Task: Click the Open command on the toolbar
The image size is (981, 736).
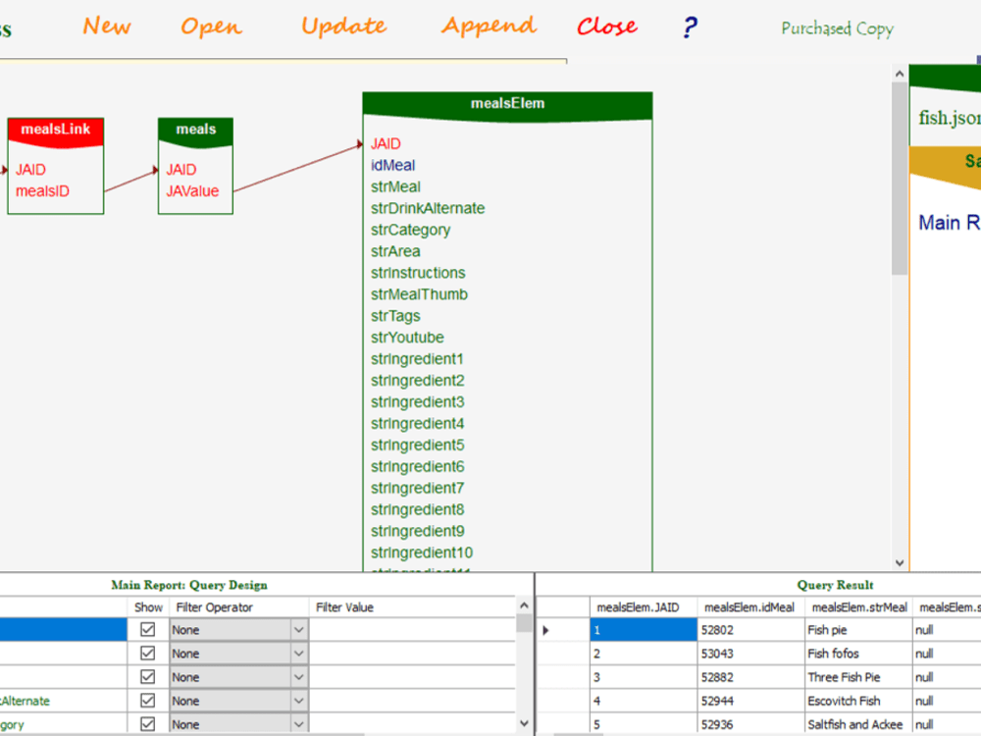Action: [x=210, y=27]
